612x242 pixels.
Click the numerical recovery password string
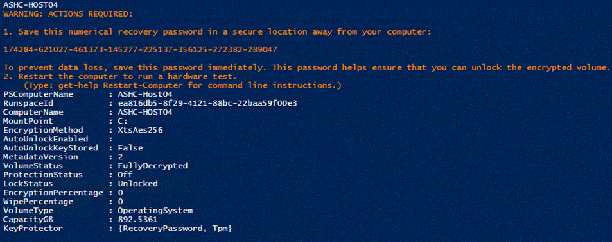coord(140,50)
